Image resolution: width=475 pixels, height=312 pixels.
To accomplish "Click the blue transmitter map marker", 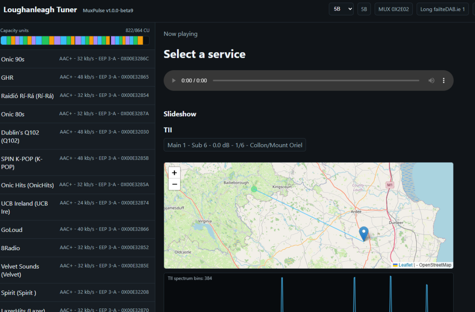I will click(x=364, y=234).
